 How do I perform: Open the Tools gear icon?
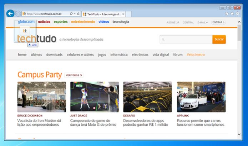click(237, 14)
